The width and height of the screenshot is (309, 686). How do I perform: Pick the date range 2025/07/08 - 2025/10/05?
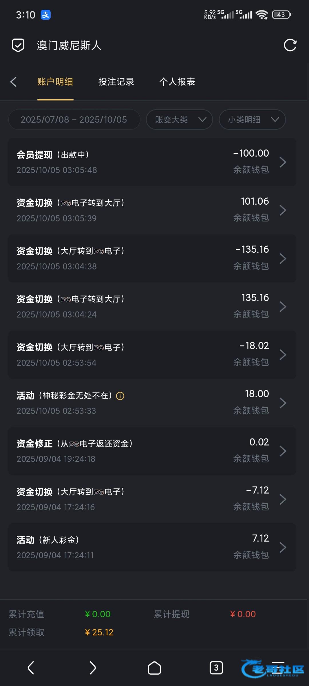(74, 119)
